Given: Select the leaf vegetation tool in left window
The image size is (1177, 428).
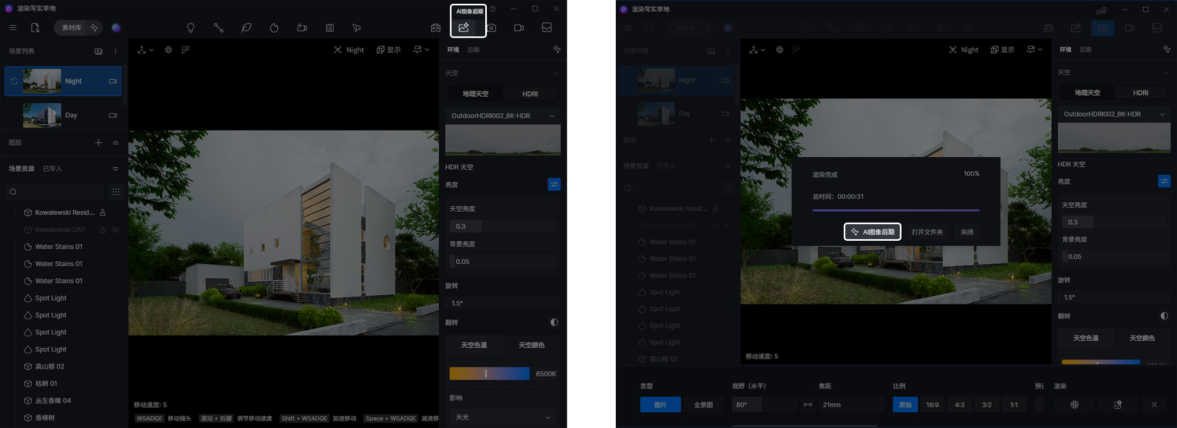Looking at the screenshot, I should point(246,28).
